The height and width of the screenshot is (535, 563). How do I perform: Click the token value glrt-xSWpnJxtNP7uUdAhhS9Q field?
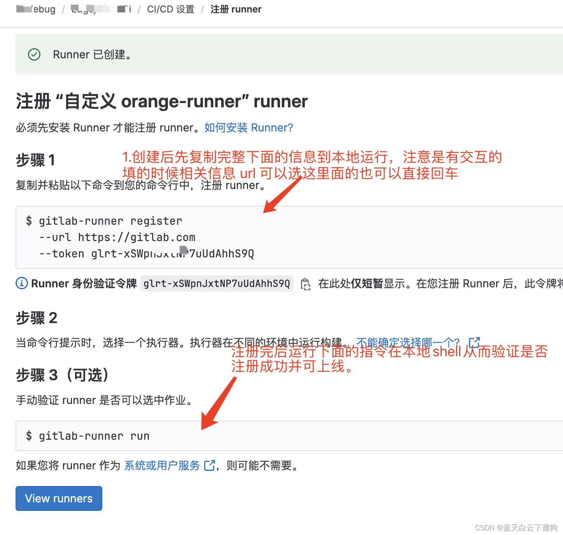point(217,283)
